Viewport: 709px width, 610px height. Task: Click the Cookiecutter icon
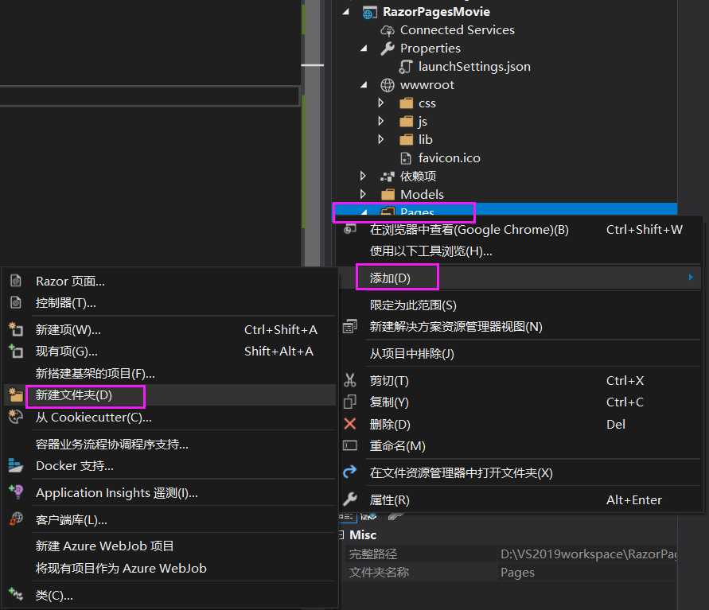click(x=16, y=417)
